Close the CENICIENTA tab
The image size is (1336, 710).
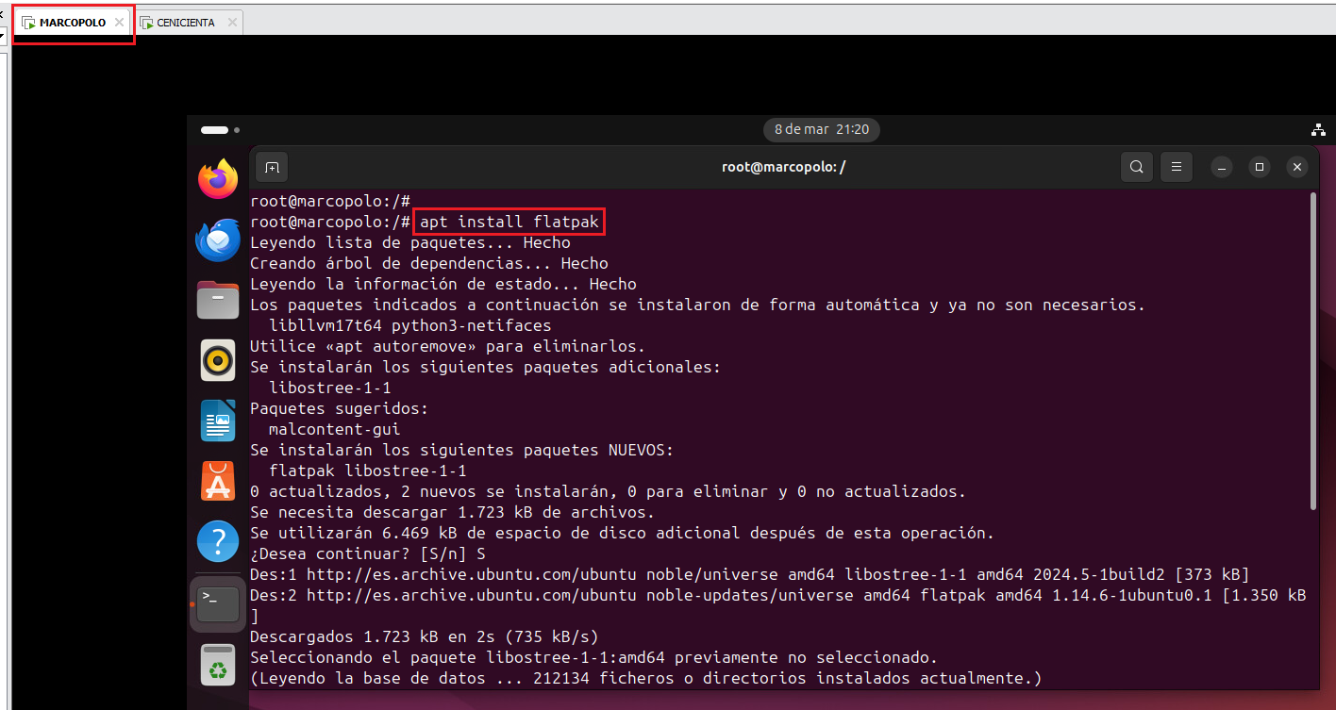tap(232, 21)
